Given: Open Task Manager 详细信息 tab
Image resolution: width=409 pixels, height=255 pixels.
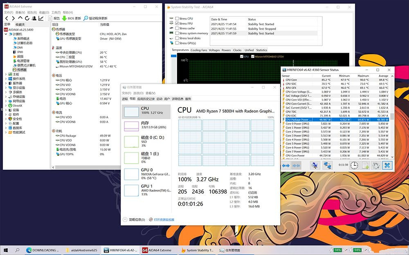Looking at the screenshot, I should 178,99.
